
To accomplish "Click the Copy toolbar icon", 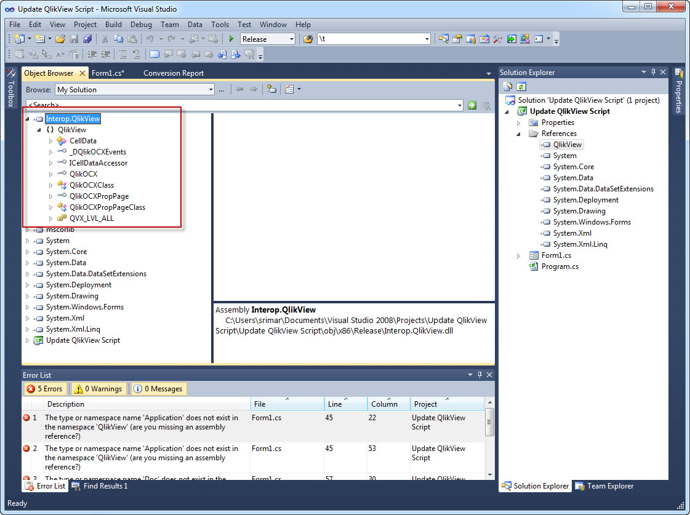I will coord(118,39).
